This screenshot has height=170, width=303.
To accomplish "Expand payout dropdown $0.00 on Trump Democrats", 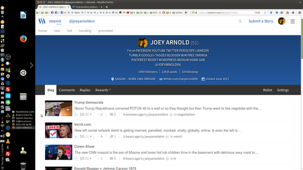I will pyautogui.click(x=86, y=114).
